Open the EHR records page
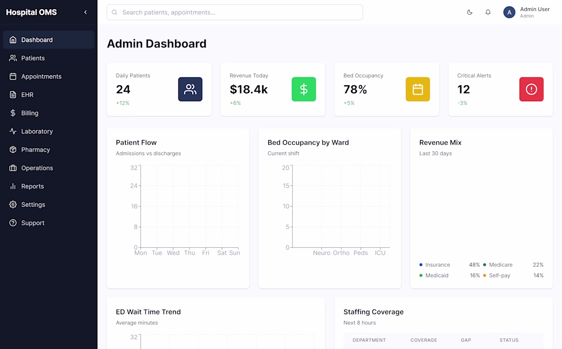 pos(49,95)
